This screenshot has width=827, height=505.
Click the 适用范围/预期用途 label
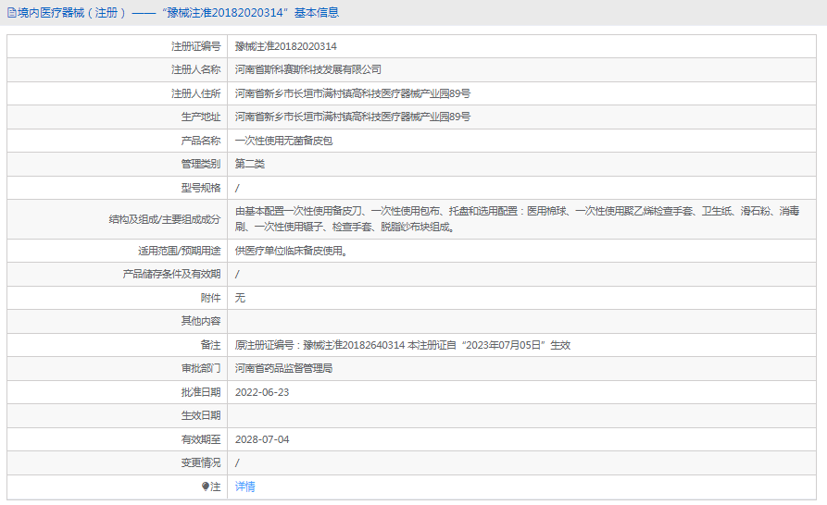point(180,251)
